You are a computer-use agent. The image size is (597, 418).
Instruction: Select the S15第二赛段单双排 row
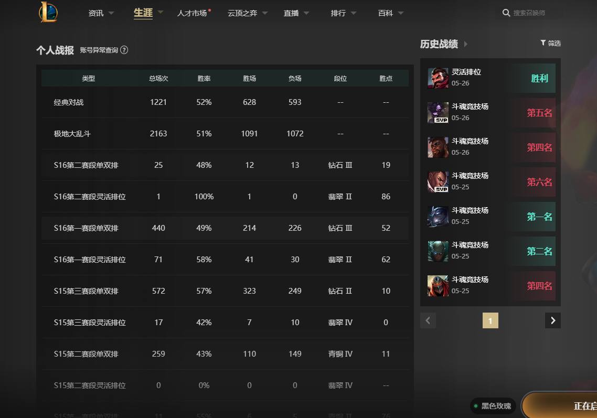pyautogui.click(x=225, y=353)
